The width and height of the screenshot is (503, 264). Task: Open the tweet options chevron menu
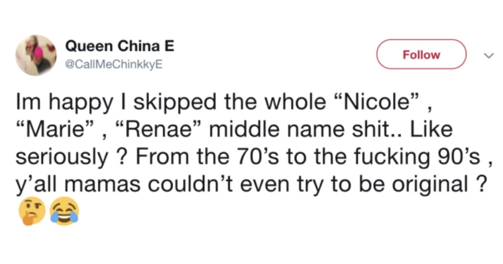(487, 55)
